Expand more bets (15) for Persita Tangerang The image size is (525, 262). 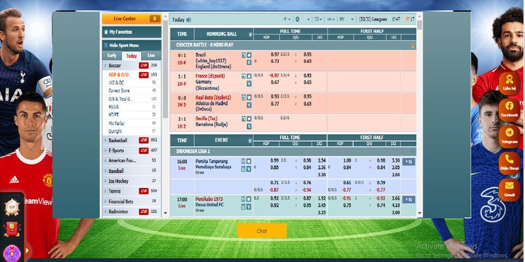[x=408, y=162]
